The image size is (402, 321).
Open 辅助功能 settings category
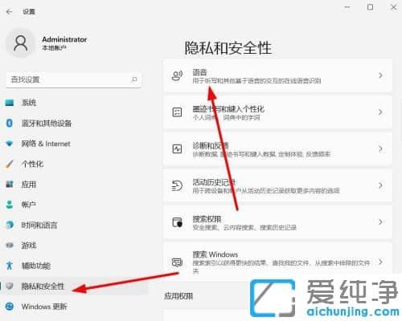point(74,266)
